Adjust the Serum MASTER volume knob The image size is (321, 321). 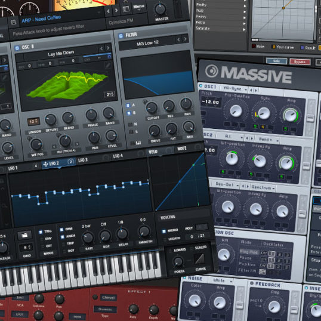160,9
